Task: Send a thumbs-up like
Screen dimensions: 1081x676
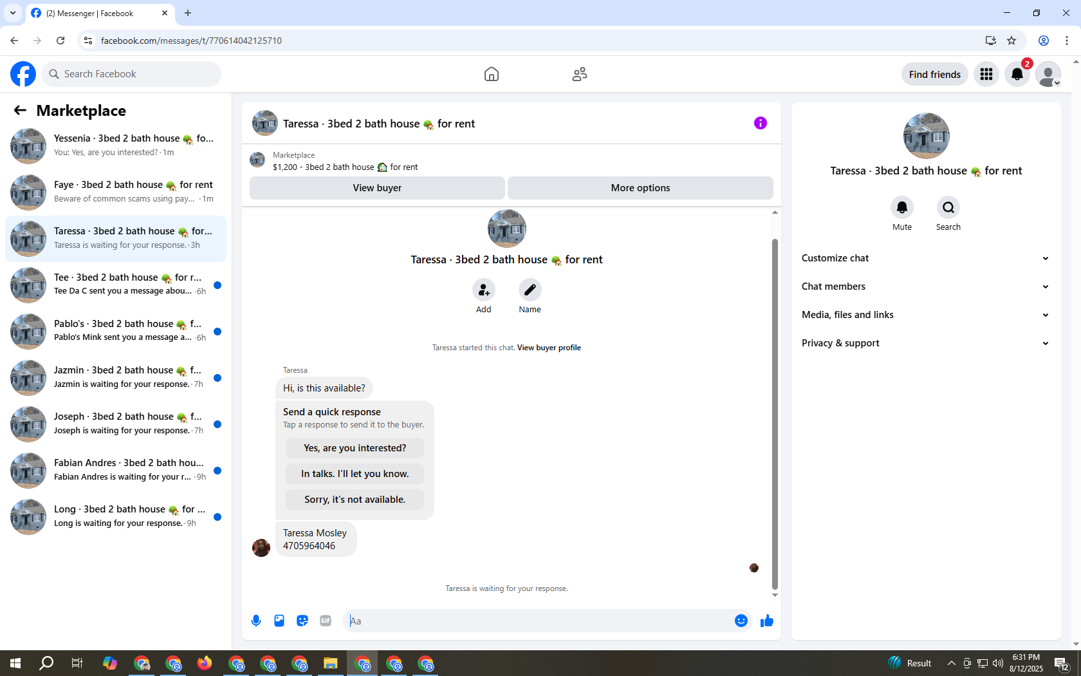Action: [767, 621]
